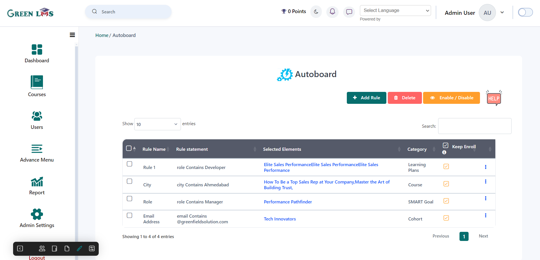The image size is (540, 260).
Task: Toggle Keep Enroll for City rule
Action: click(x=446, y=184)
